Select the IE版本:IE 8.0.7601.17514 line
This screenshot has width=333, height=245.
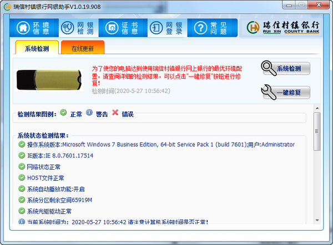coord(60,156)
